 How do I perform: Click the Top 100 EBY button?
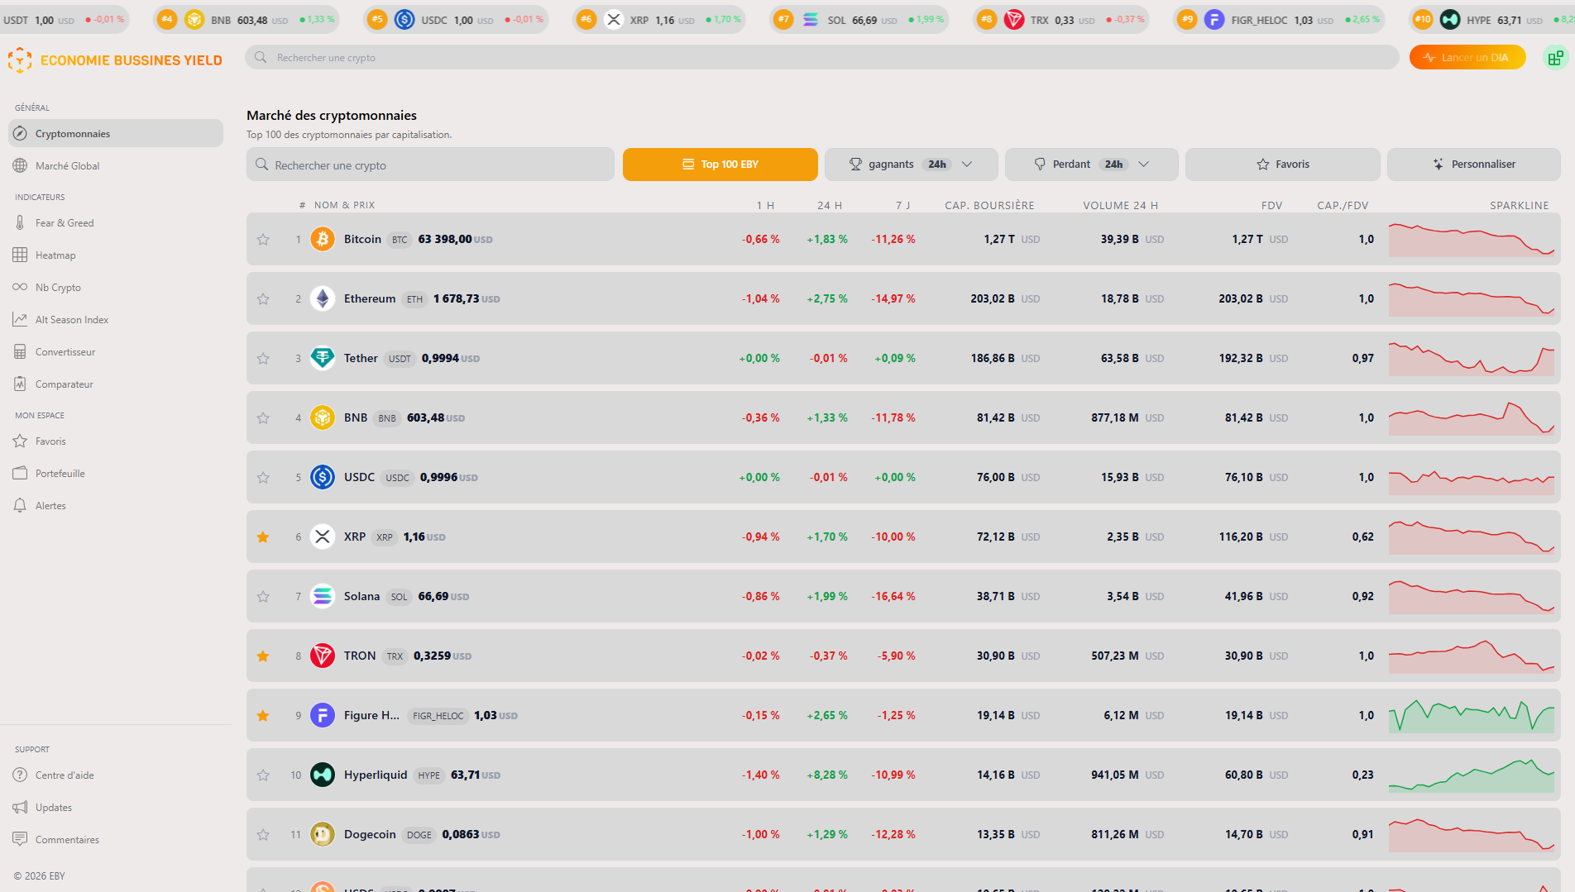coord(720,164)
